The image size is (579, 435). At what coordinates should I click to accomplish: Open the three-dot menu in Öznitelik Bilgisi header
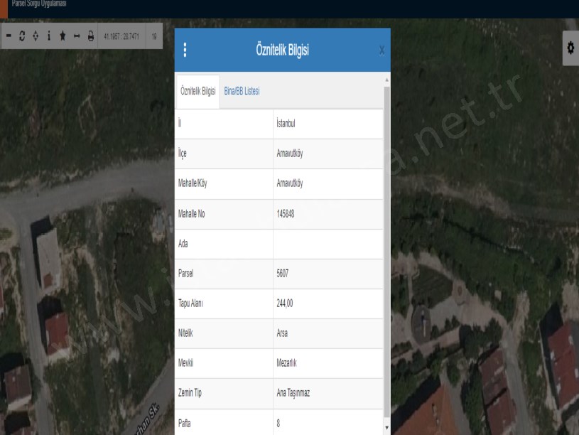tap(185, 50)
